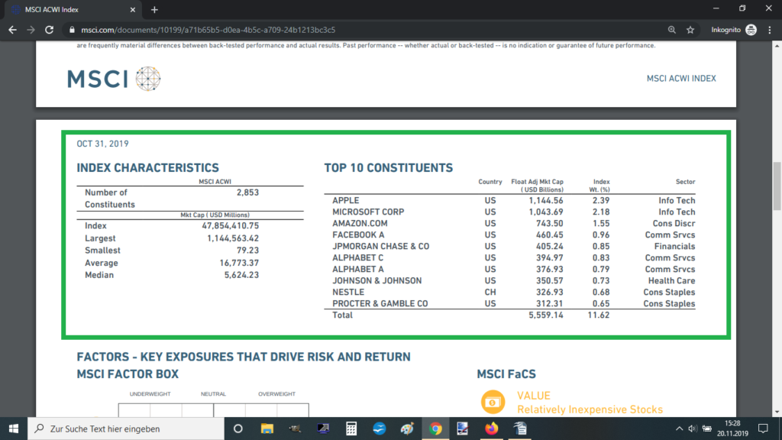The image size is (782, 440).
Task: Click the MSCI FACTOR BOX heading
Action: [128, 374]
